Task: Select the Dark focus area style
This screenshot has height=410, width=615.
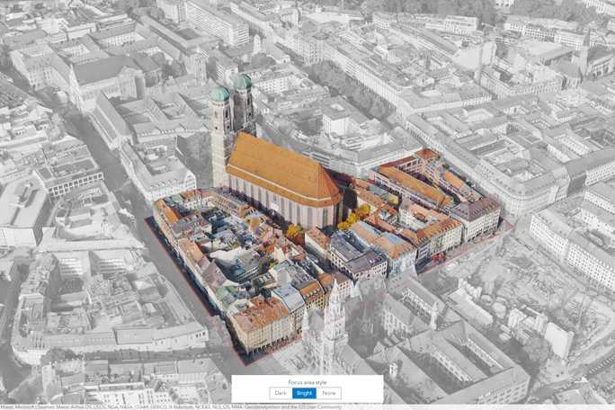Action: pos(281,393)
